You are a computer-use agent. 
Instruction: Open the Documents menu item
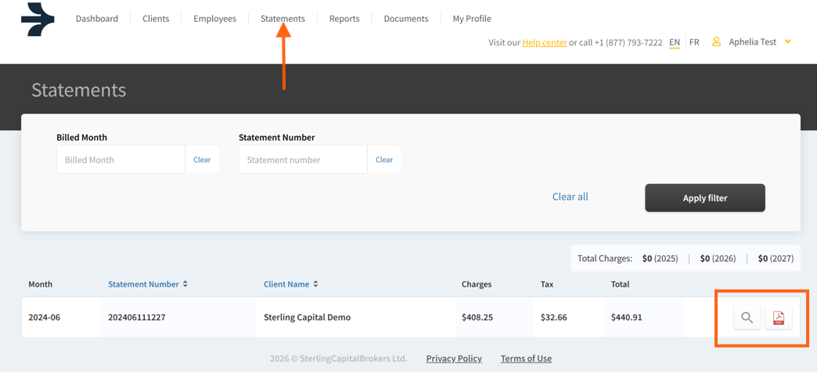point(405,19)
